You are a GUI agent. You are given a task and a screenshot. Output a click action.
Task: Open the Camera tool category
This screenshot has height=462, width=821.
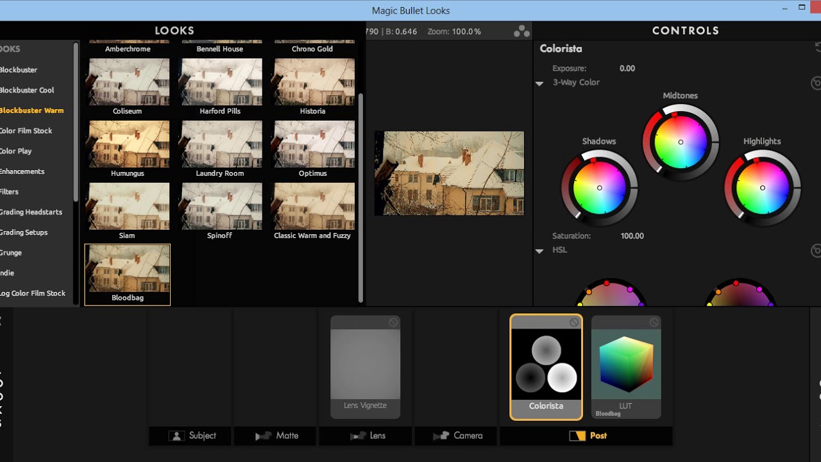(x=456, y=436)
